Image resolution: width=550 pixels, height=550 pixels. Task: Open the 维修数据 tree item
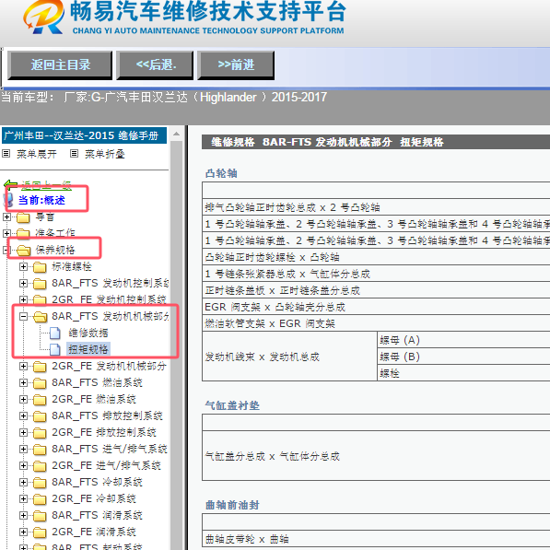(x=88, y=333)
